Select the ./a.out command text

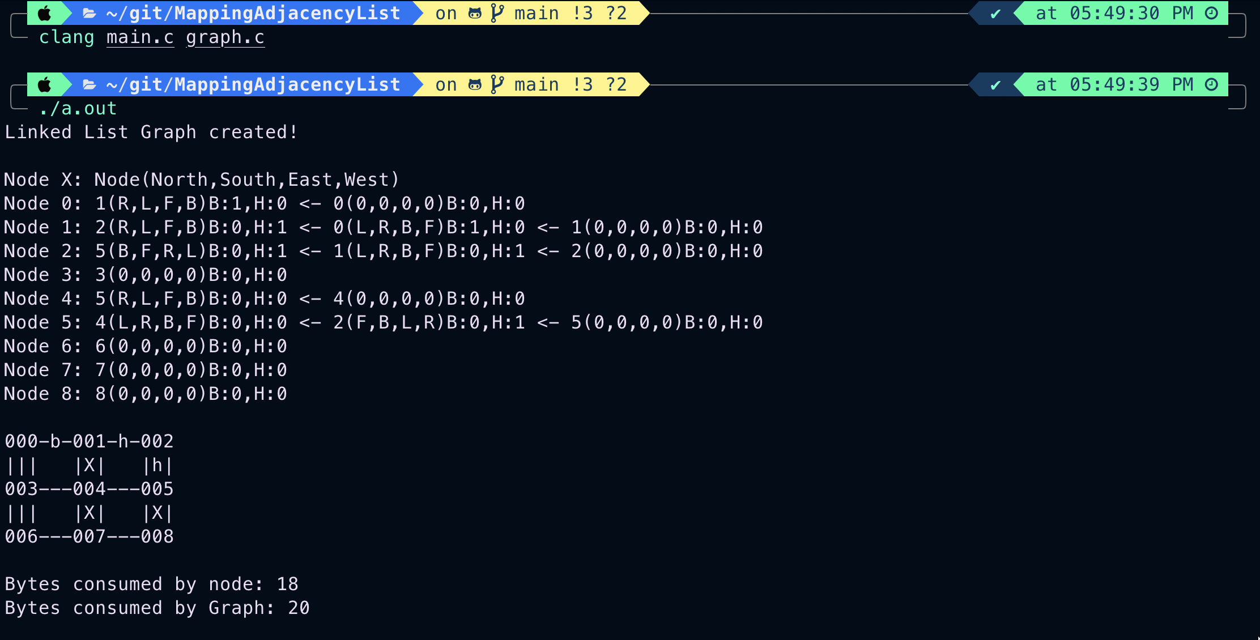tap(78, 108)
